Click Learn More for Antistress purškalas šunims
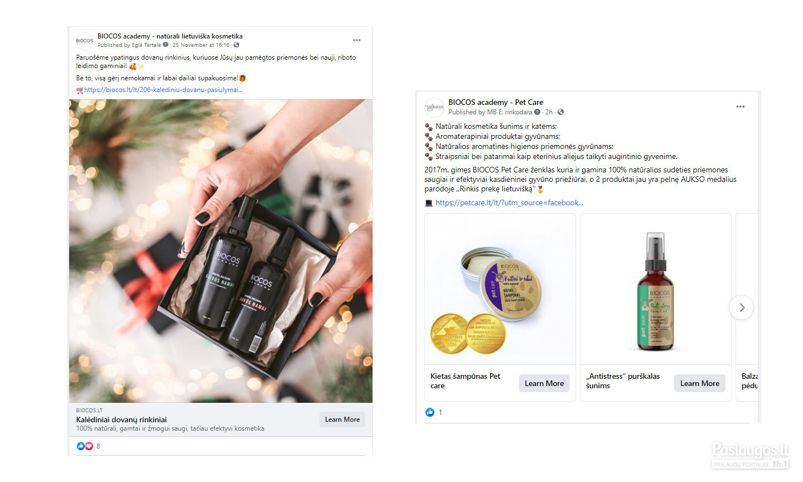 700,383
